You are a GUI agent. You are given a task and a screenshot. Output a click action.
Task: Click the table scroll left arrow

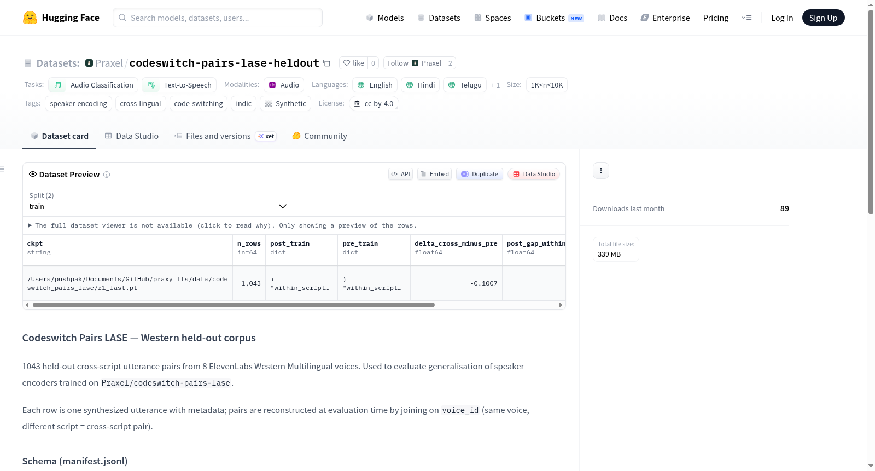(27, 305)
